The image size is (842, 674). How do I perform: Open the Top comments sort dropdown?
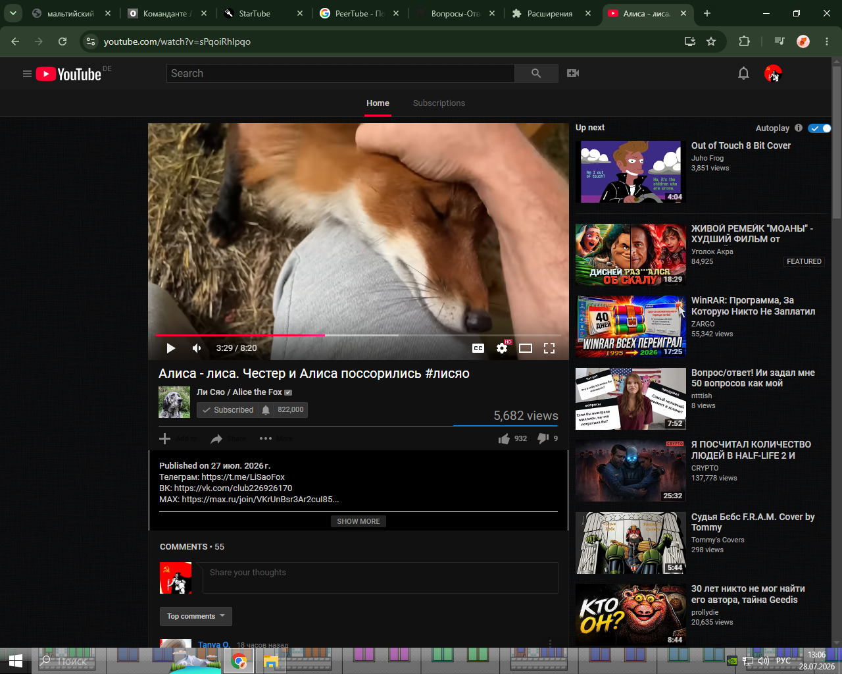point(195,616)
